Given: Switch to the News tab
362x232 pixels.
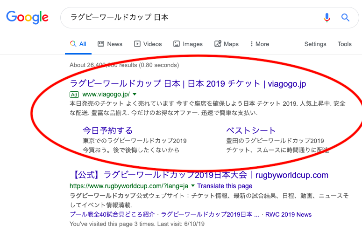Looking at the screenshot, I should (110, 44).
